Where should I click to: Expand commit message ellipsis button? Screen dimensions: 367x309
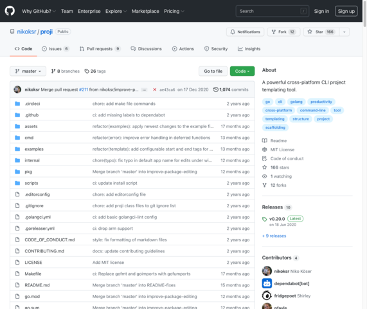point(144,89)
